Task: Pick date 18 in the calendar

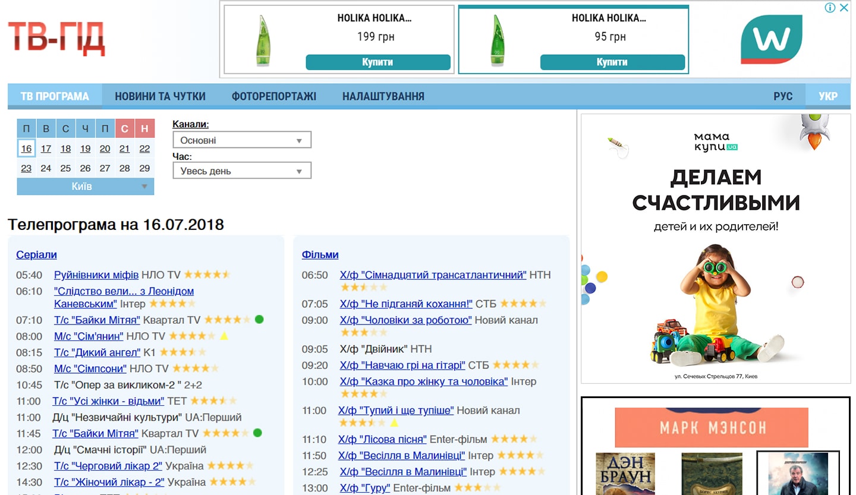Action: pos(65,149)
